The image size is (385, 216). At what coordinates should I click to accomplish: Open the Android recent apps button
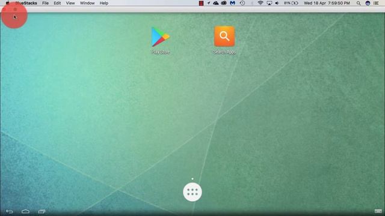42,211
